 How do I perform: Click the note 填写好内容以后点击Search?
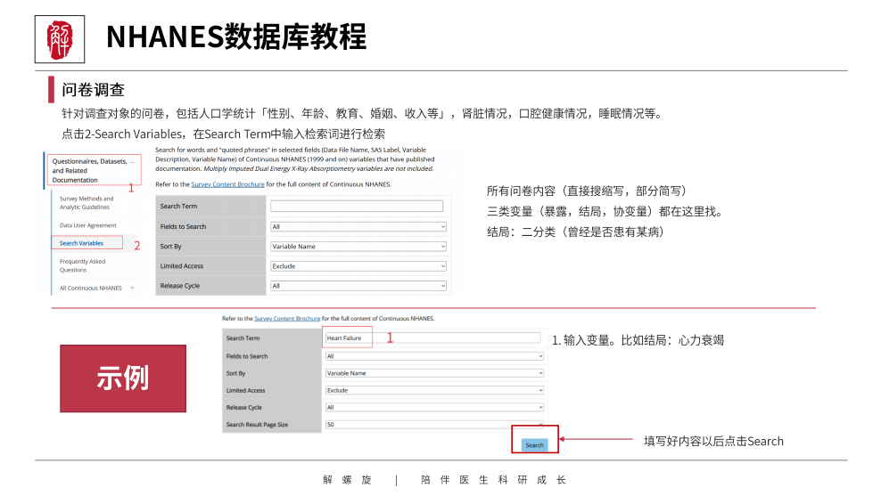pos(713,441)
